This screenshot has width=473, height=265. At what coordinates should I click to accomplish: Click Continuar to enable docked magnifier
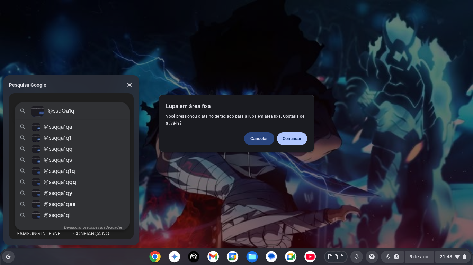pyautogui.click(x=292, y=138)
